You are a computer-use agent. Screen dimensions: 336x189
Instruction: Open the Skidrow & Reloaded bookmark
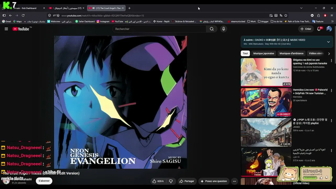tap(184, 22)
